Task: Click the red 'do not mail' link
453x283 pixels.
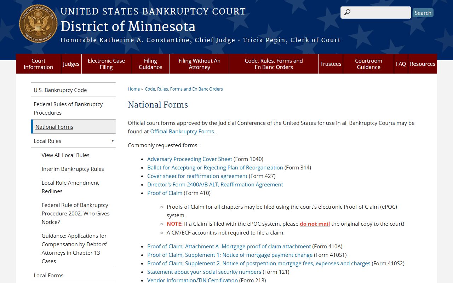Action: (x=315, y=224)
